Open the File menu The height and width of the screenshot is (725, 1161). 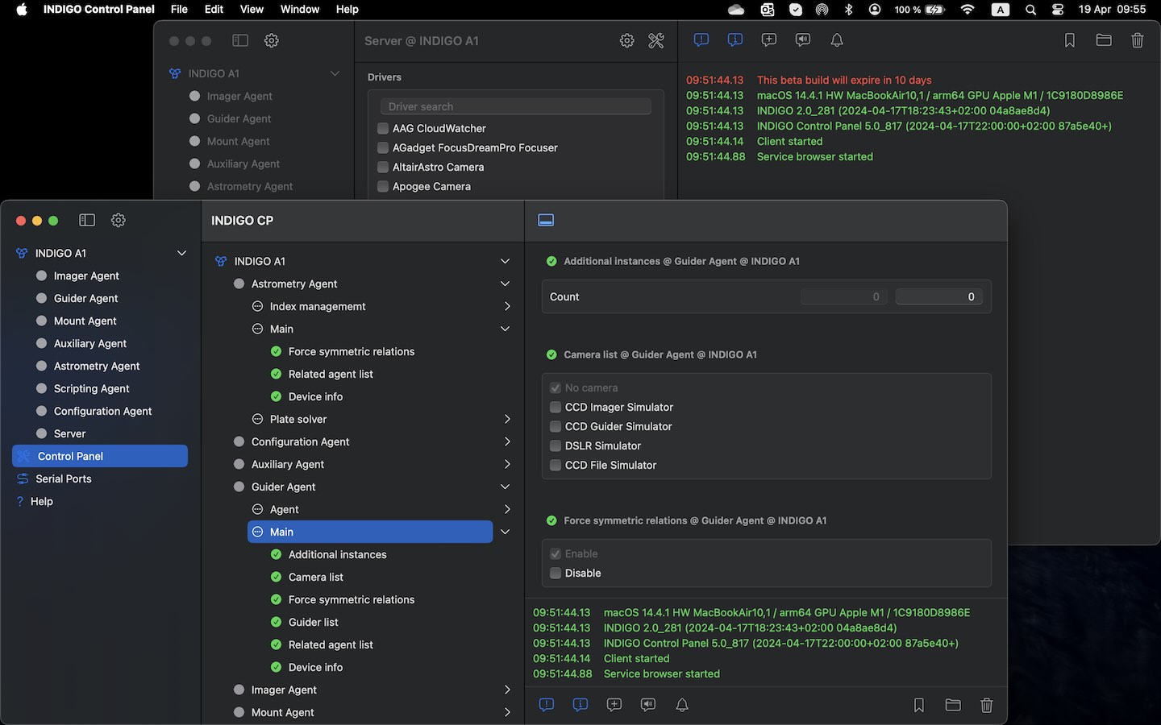(x=179, y=10)
